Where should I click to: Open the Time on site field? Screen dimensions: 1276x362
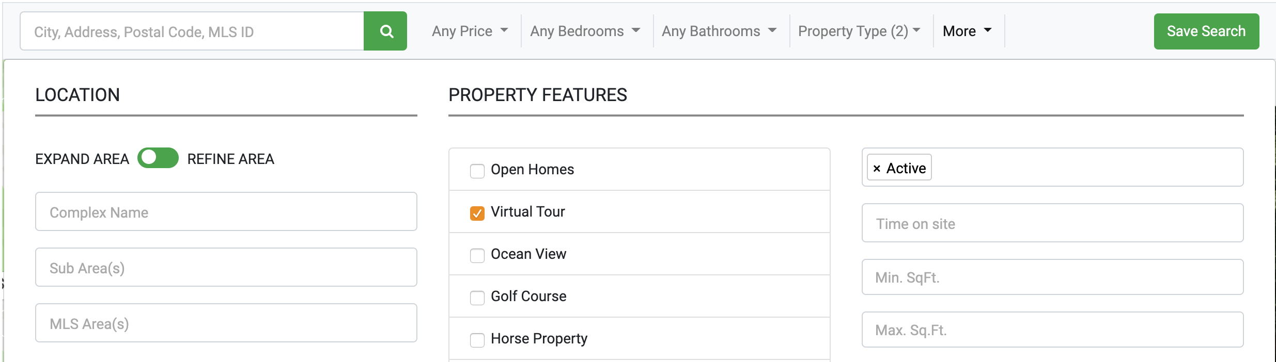tap(1052, 223)
